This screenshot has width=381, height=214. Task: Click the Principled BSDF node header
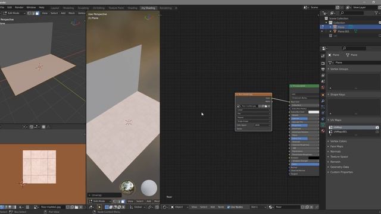[x=304, y=86]
